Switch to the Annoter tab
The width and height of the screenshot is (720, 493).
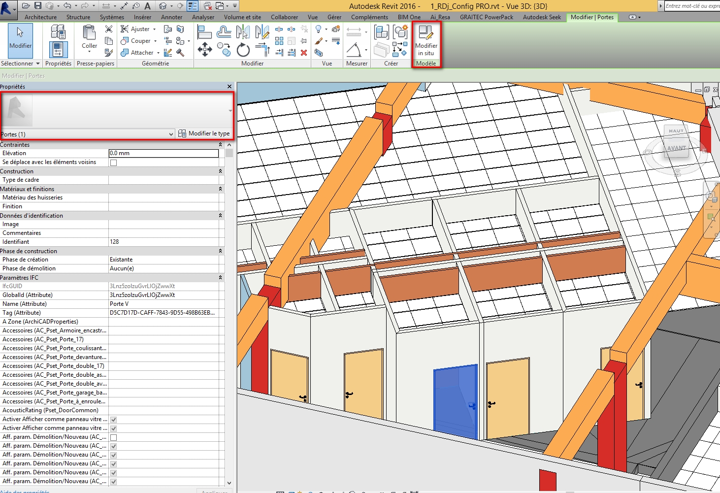click(x=171, y=17)
